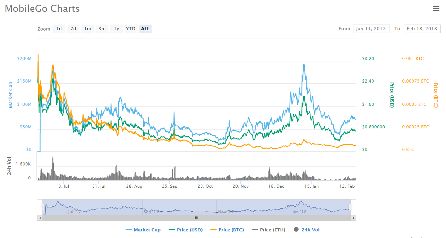446x238 pixels.
Task: Set zoom to 1d
Action: [59, 29]
